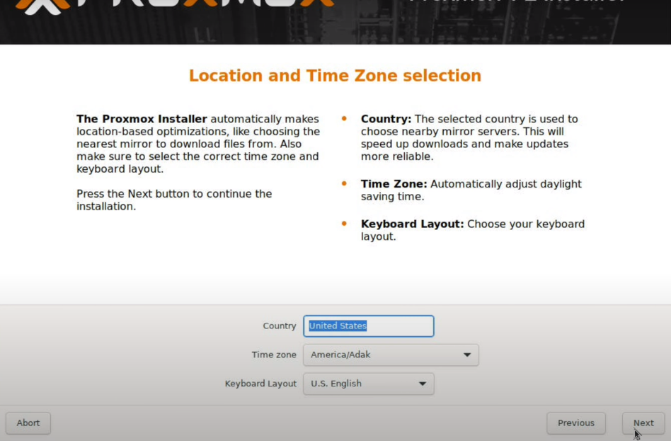Click the orange bullet beside Keyboard Layout description
This screenshot has height=441, width=671.
[x=344, y=224]
